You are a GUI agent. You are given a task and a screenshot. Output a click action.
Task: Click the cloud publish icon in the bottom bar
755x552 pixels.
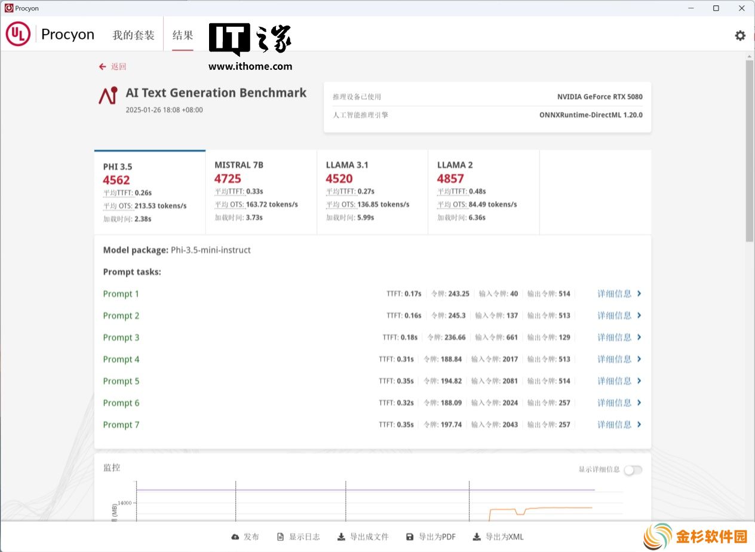235,537
